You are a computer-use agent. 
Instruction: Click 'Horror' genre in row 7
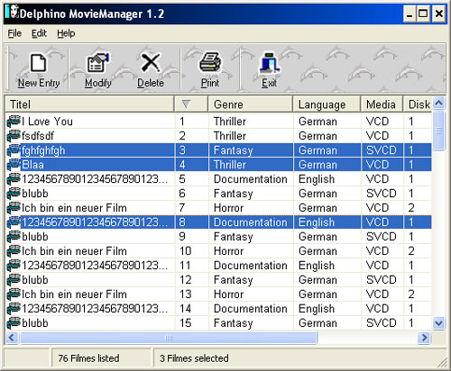pyautogui.click(x=228, y=208)
